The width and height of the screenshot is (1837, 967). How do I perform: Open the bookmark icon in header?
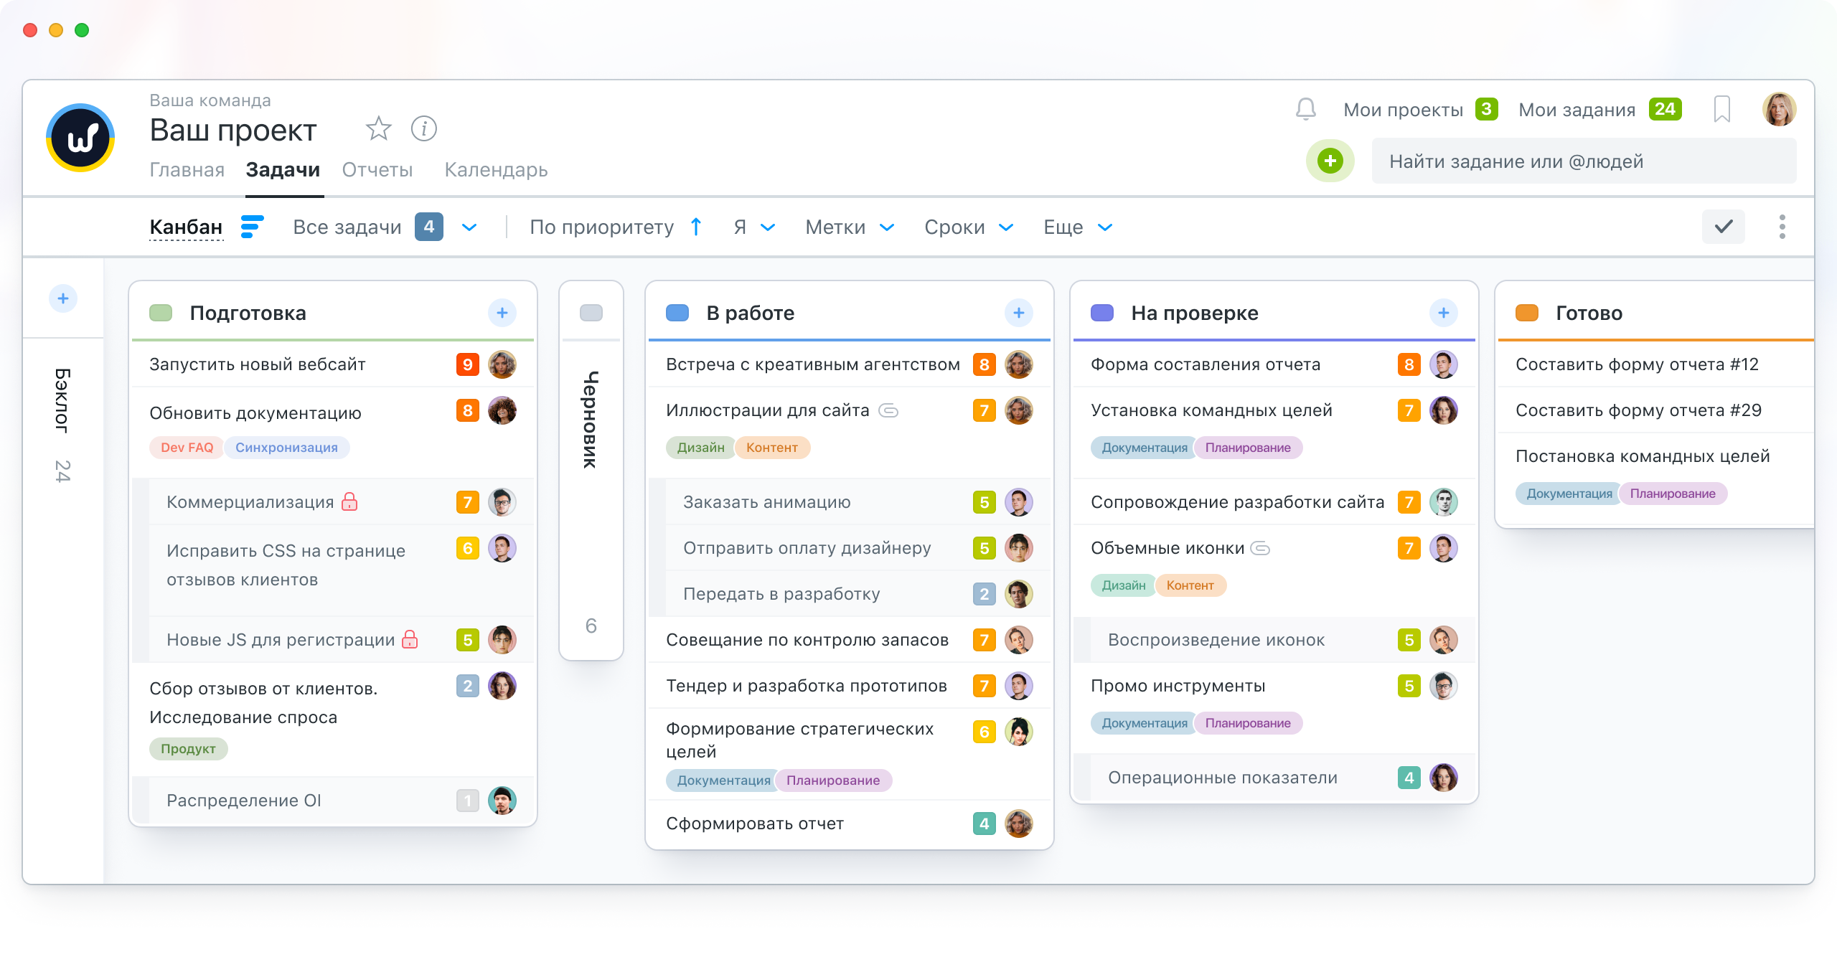[1721, 110]
